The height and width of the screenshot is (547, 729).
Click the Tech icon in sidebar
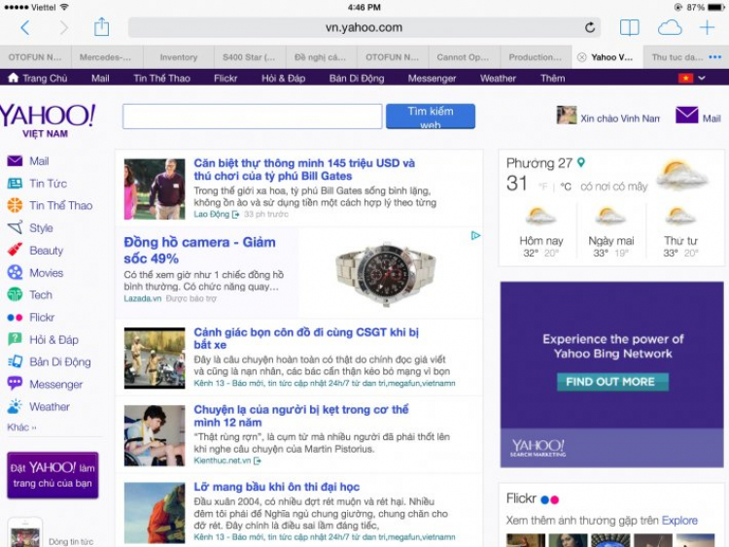(x=15, y=294)
